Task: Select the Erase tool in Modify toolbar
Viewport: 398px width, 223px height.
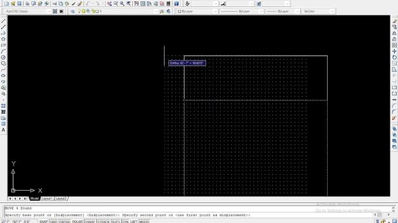Action: (x=394, y=21)
